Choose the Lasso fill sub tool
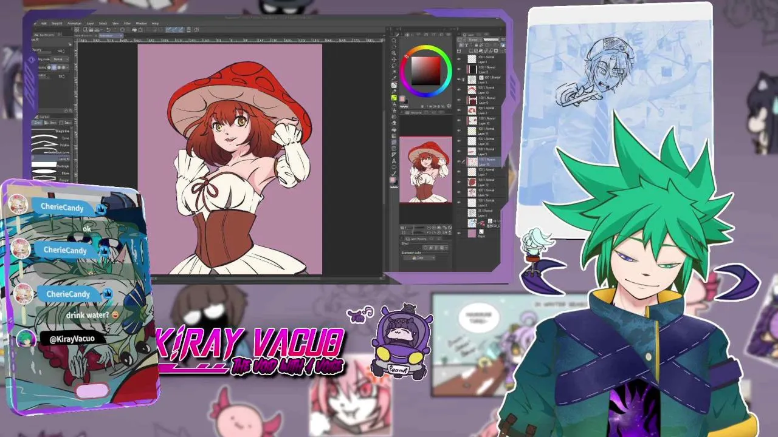 50,159
